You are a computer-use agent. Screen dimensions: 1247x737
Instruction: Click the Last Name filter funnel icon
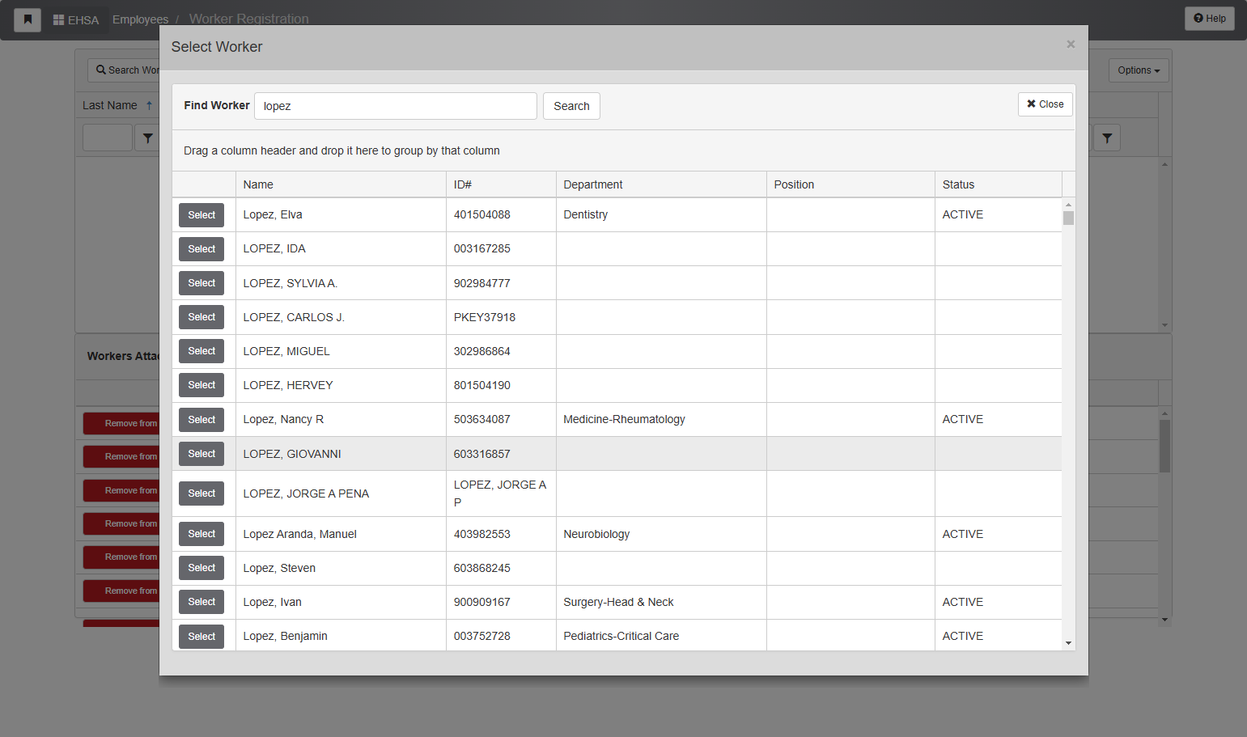[x=147, y=138]
